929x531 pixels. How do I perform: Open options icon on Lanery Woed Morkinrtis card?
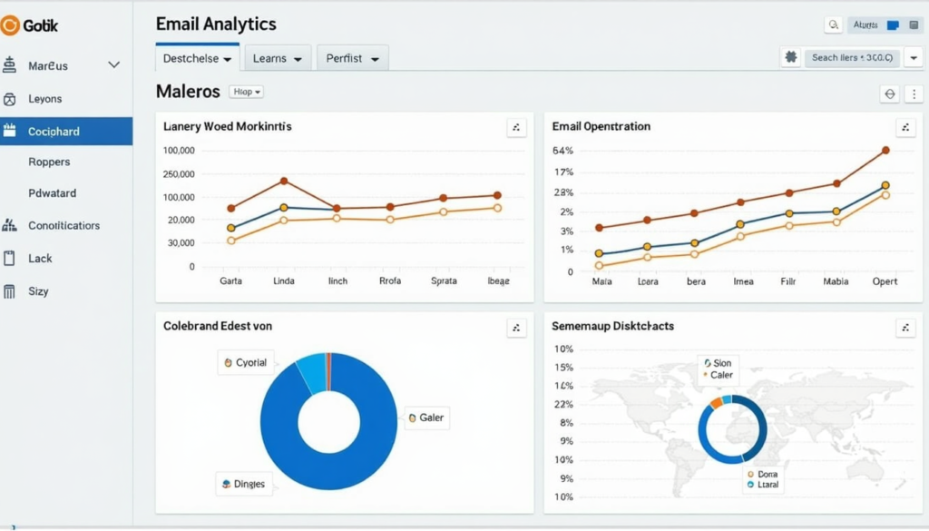pyautogui.click(x=516, y=127)
